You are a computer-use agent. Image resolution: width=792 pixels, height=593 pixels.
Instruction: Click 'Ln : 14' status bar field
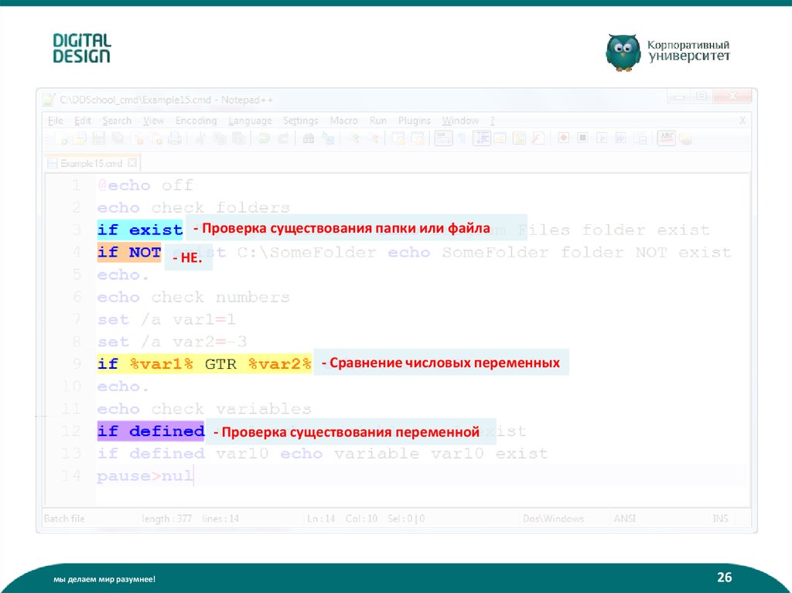click(x=321, y=519)
